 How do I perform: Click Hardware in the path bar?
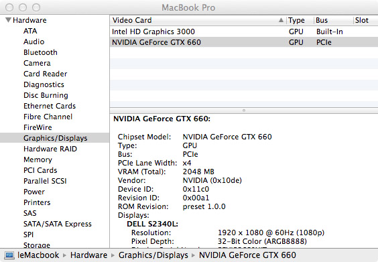88,255
